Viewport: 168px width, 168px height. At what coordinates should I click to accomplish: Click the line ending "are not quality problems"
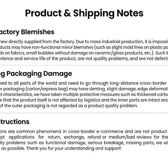click(x=84, y=59)
